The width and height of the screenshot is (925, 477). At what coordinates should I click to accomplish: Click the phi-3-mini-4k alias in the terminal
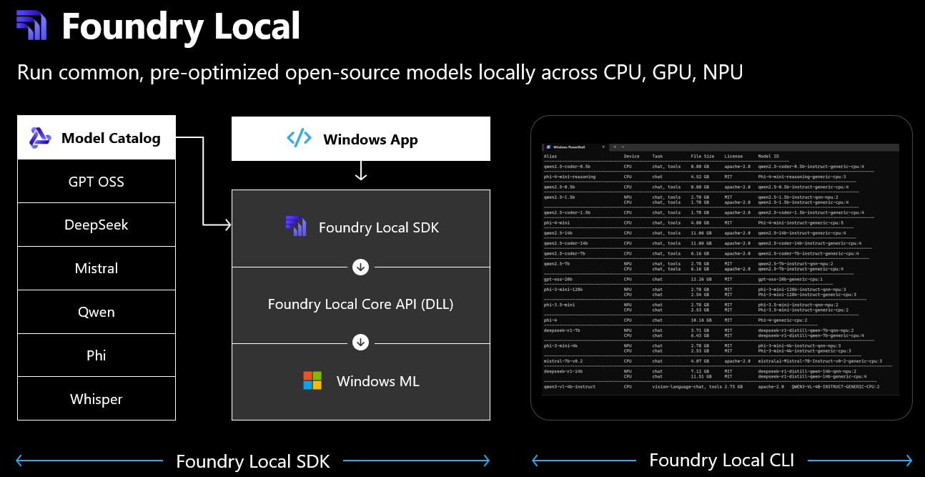pos(560,345)
